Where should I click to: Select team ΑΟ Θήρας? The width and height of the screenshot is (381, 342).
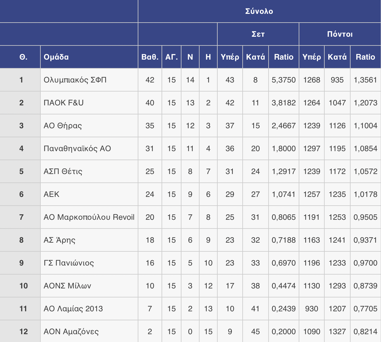pyautogui.click(x=63, y=126)
